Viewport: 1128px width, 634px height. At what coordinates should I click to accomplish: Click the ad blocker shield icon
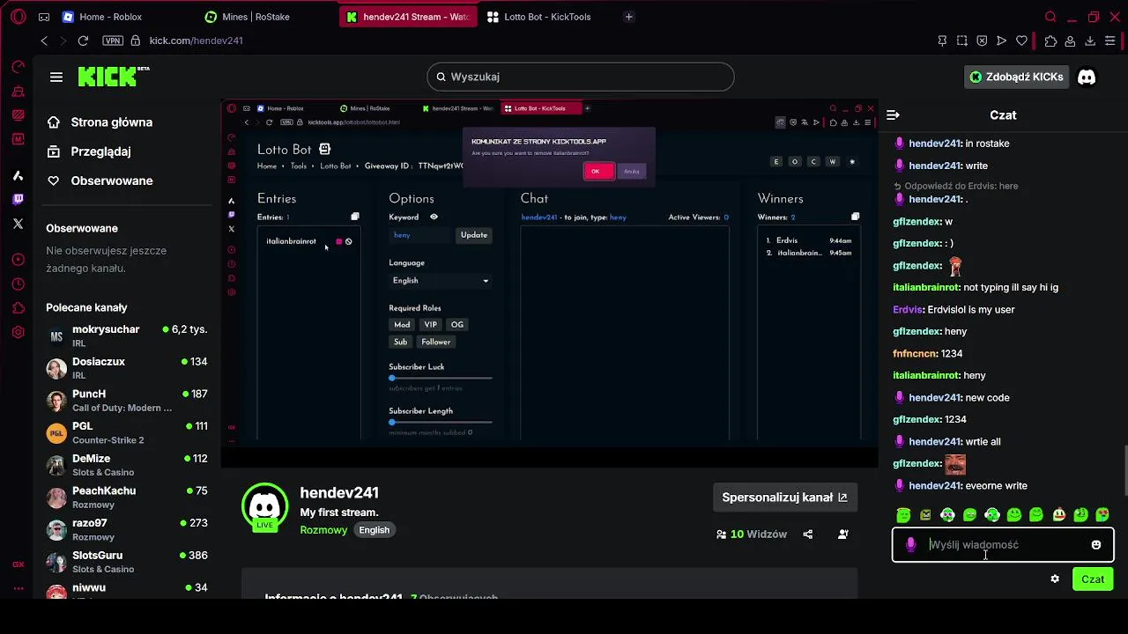[x=982, y=41]
